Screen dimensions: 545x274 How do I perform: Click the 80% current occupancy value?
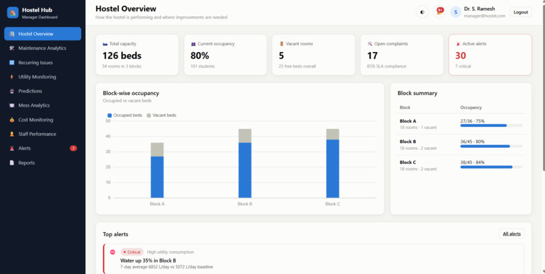pyautogui.click(x=200, y=55)
